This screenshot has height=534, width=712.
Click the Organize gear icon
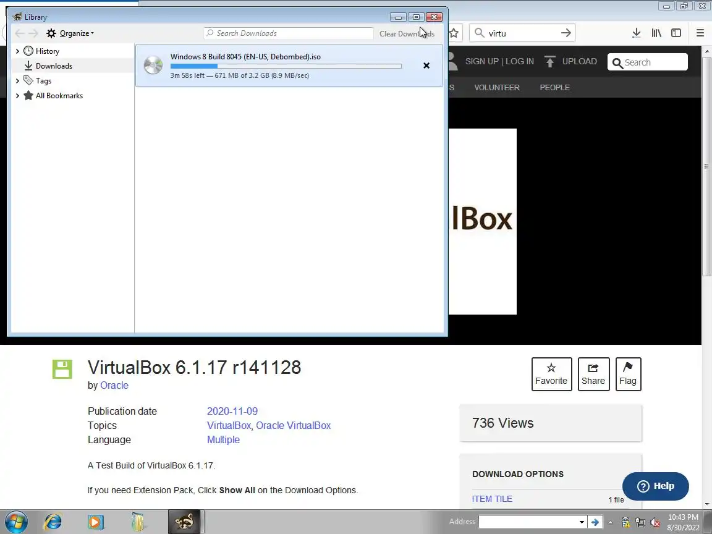(x=51, y=33)
